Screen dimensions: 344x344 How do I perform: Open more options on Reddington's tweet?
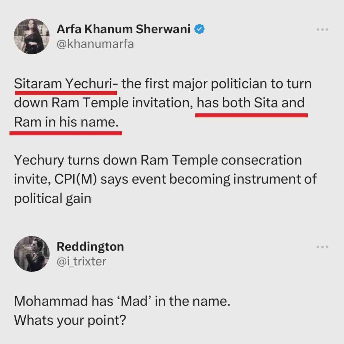coord(322,247)
